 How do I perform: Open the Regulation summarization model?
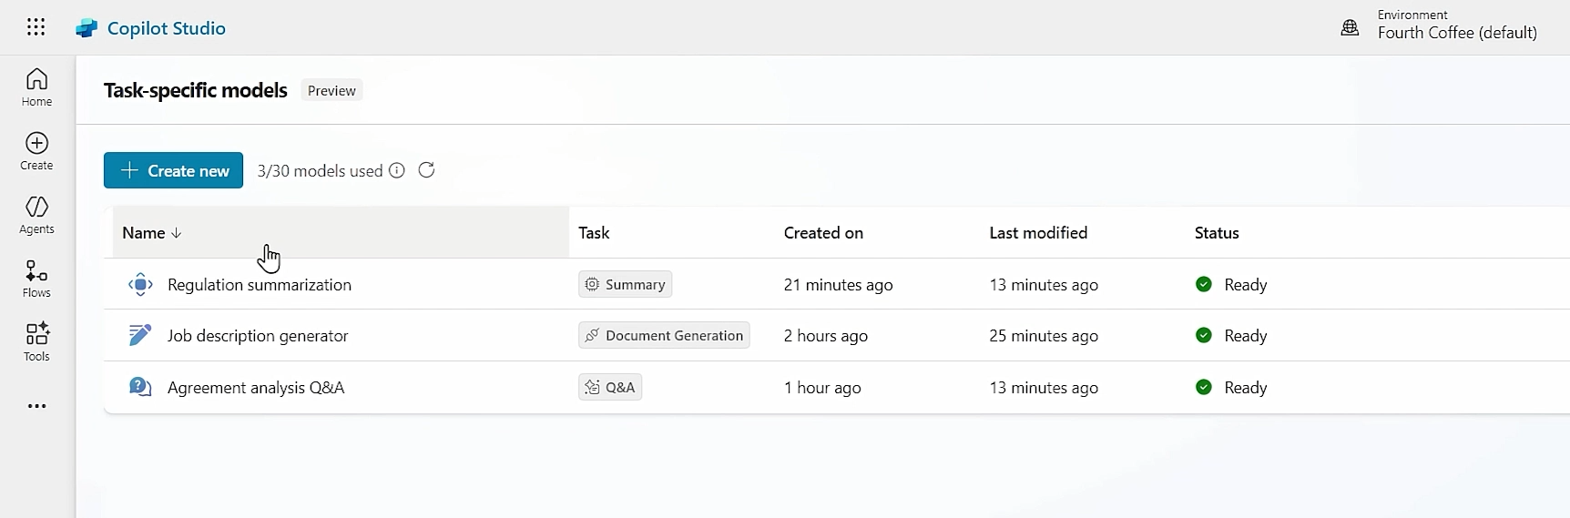(x=260, y=284)
